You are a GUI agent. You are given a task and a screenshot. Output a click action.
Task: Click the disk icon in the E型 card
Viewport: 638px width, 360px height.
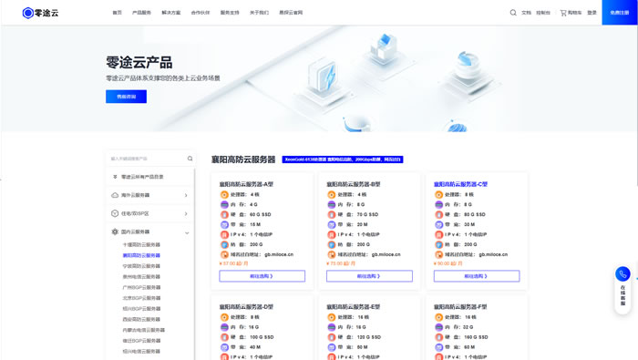(331, 337)
